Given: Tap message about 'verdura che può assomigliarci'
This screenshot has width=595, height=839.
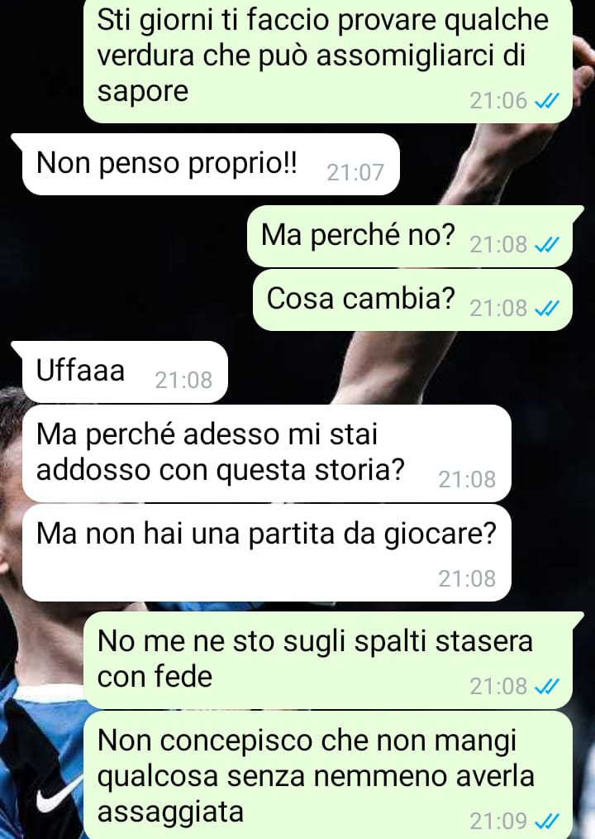Looking at the screenshot, I should [x=328, y=60].
